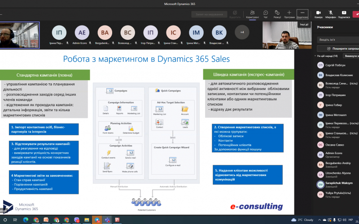Screen dimensions: 359x224
Task: Click the Запит на керування button
Action: pyautogui.click(x=209, y=14)
